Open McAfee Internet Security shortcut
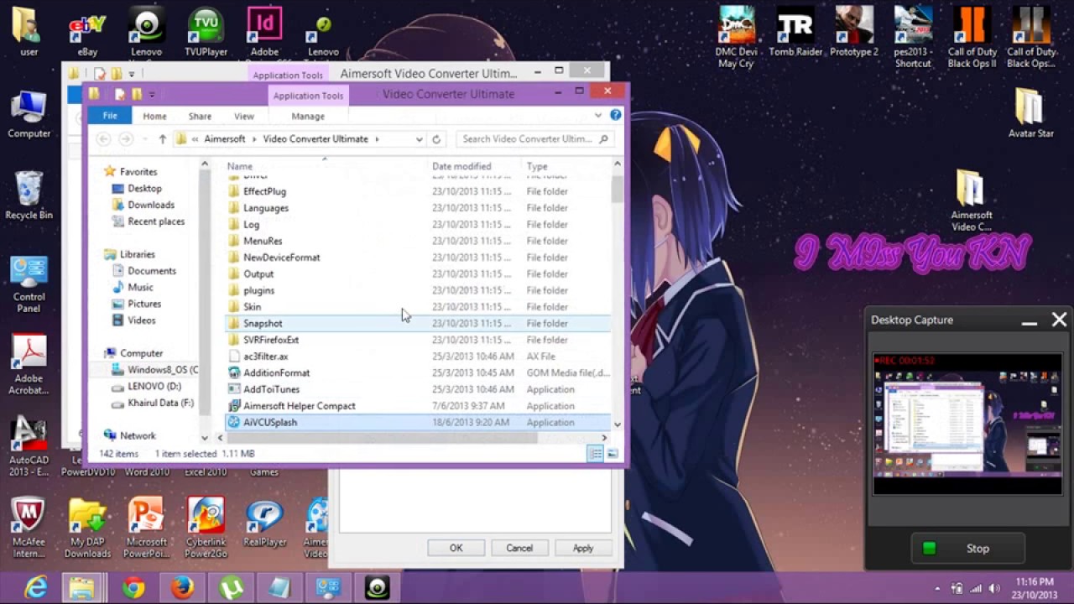This screenshot has width=1074, height=604. pos(29,528)
